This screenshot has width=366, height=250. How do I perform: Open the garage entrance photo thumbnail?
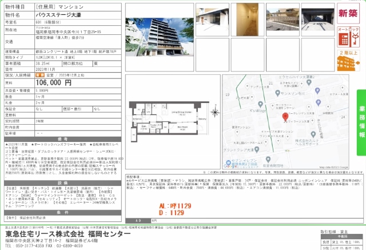318,19
